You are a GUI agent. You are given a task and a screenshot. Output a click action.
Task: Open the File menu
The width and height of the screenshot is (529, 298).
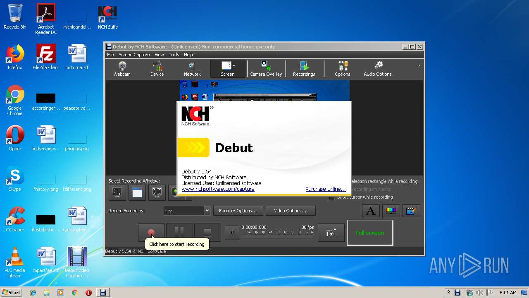pos(110,55)
